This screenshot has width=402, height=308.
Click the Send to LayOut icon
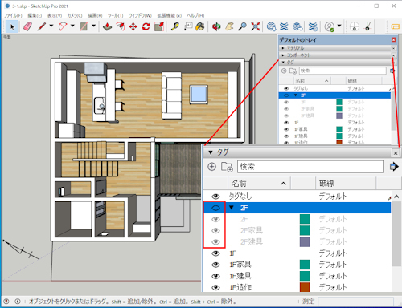coord(297,26)
